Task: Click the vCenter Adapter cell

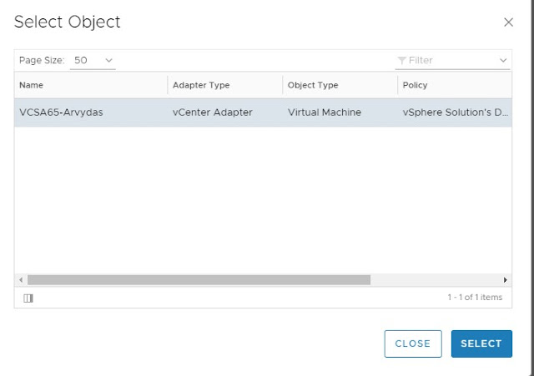Action: pyautogui.click(x=212, y=112)
